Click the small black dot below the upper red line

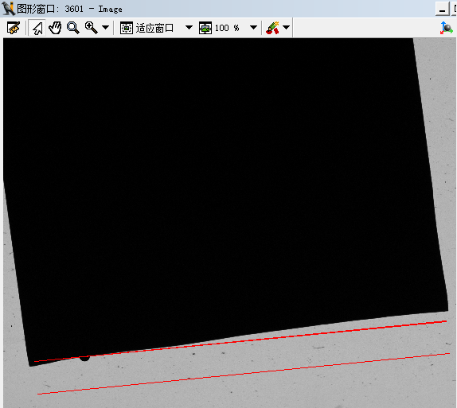[85, 359]
